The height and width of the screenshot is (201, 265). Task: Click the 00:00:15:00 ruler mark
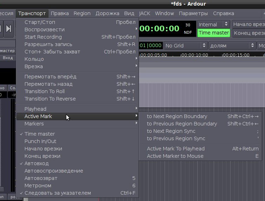(x=236, y=55)
